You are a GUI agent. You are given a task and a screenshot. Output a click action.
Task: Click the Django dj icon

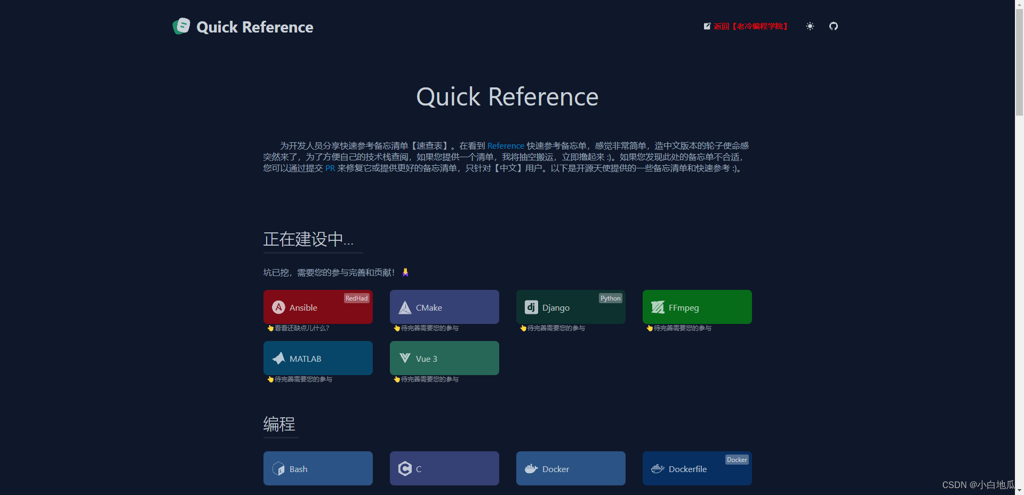(531, 307)
